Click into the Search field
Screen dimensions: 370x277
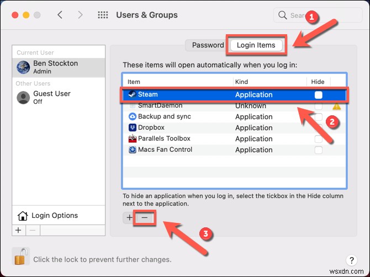point(318,15)
